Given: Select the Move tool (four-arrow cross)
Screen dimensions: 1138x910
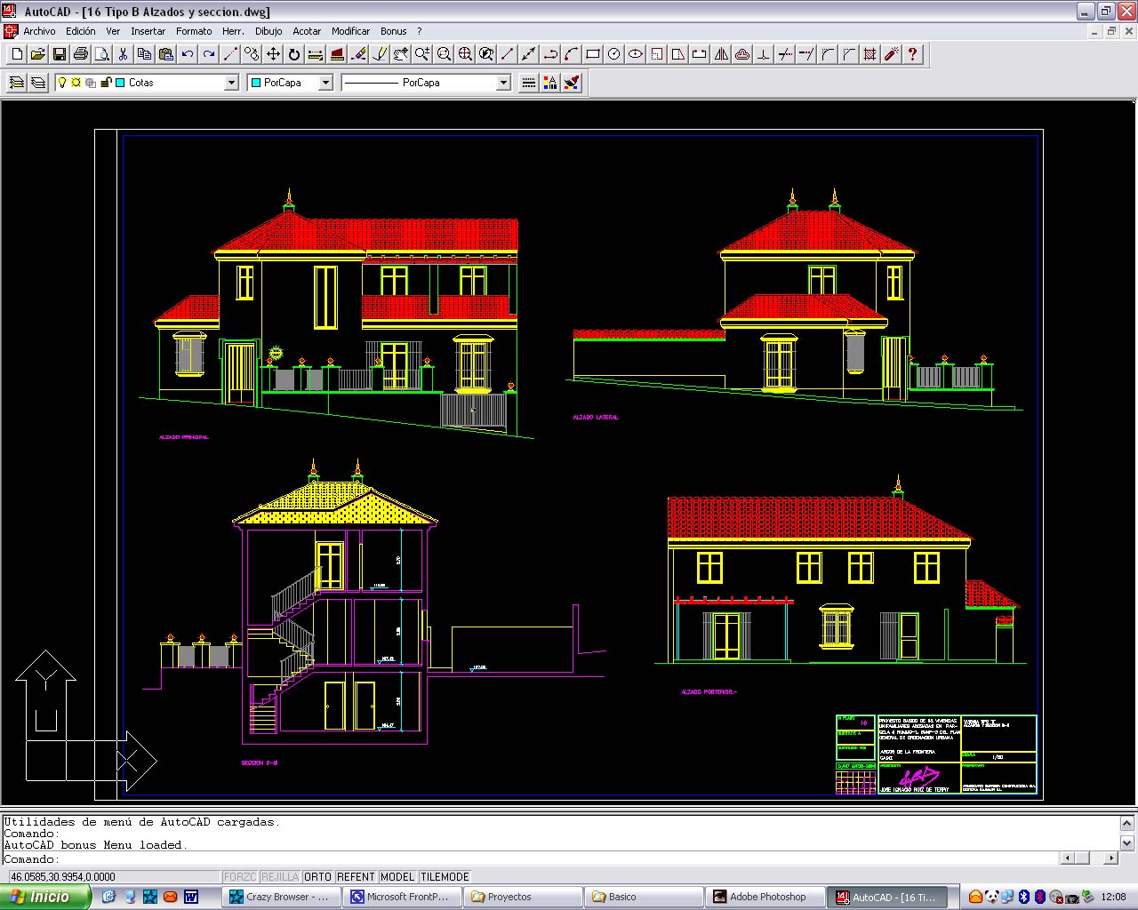Looking at the screenshot, I should pyautogui.click(x=273, y=54).
